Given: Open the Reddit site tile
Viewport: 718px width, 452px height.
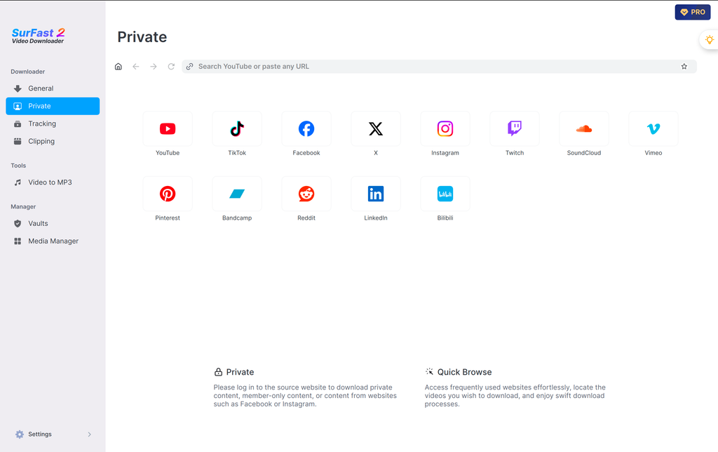Looking at the screenshot, I should click(x=306, y=194).
